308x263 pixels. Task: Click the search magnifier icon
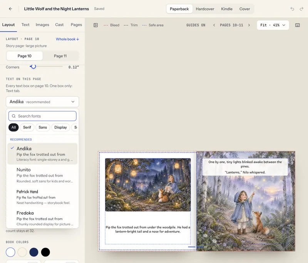coord(14,116)
